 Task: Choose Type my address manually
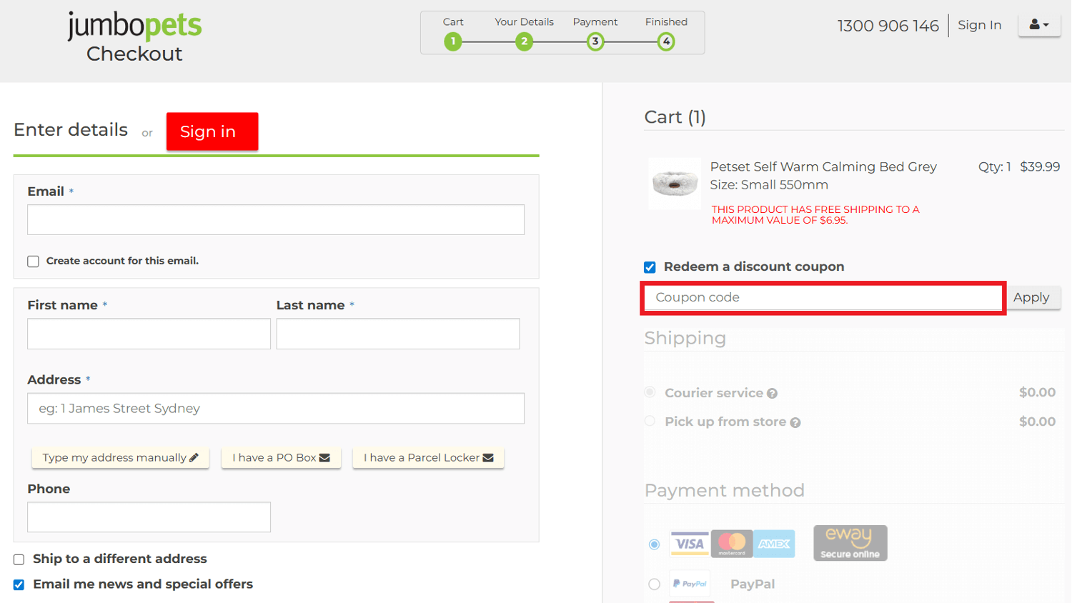120,458
